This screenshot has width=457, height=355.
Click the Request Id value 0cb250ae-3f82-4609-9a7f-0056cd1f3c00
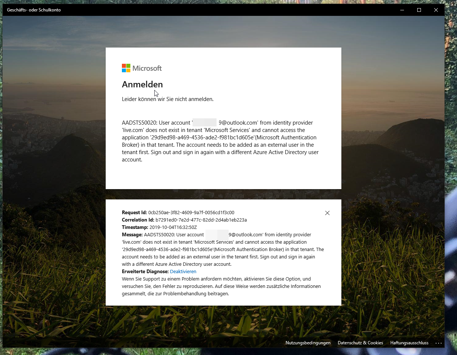point(191,213)
